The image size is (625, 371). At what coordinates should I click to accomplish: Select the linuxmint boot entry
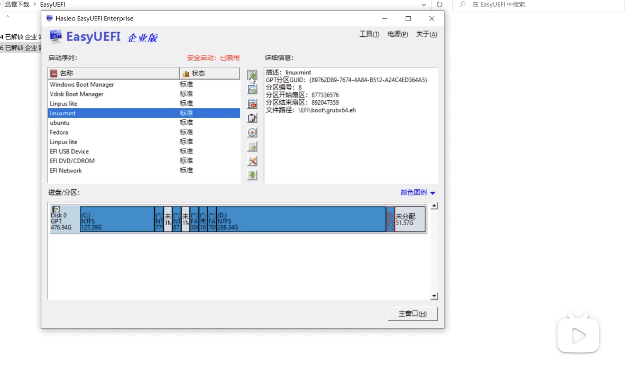pos(144,113)
